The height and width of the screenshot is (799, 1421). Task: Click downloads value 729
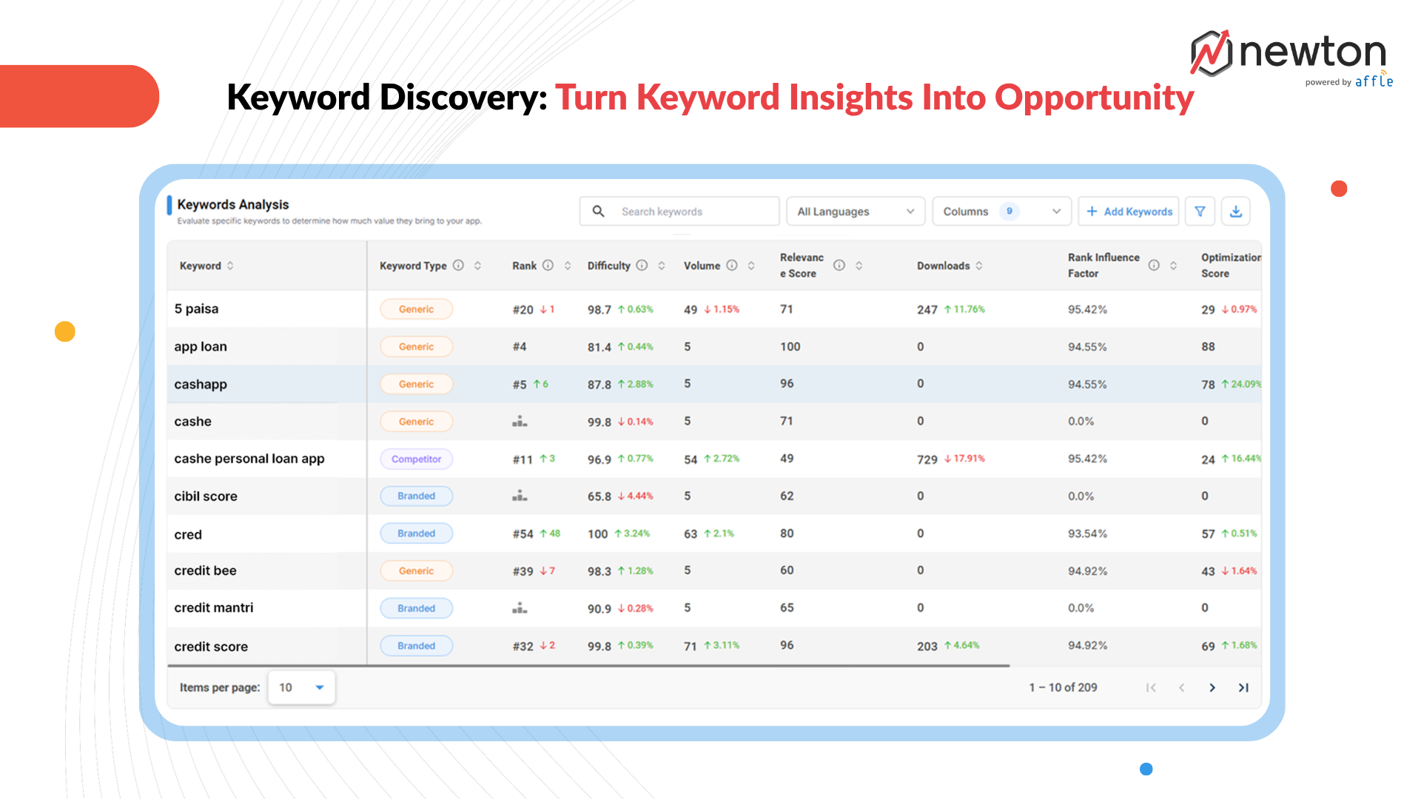tap(927, 459)
